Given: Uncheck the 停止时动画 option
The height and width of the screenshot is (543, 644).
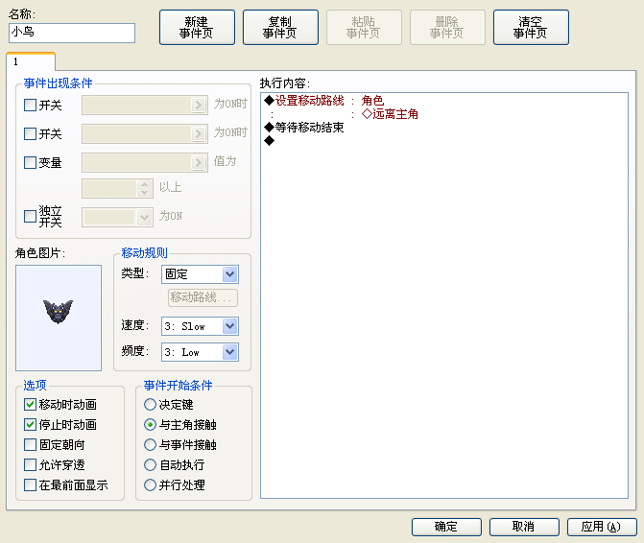Looking at the screenshot, I should click(30, 424).
